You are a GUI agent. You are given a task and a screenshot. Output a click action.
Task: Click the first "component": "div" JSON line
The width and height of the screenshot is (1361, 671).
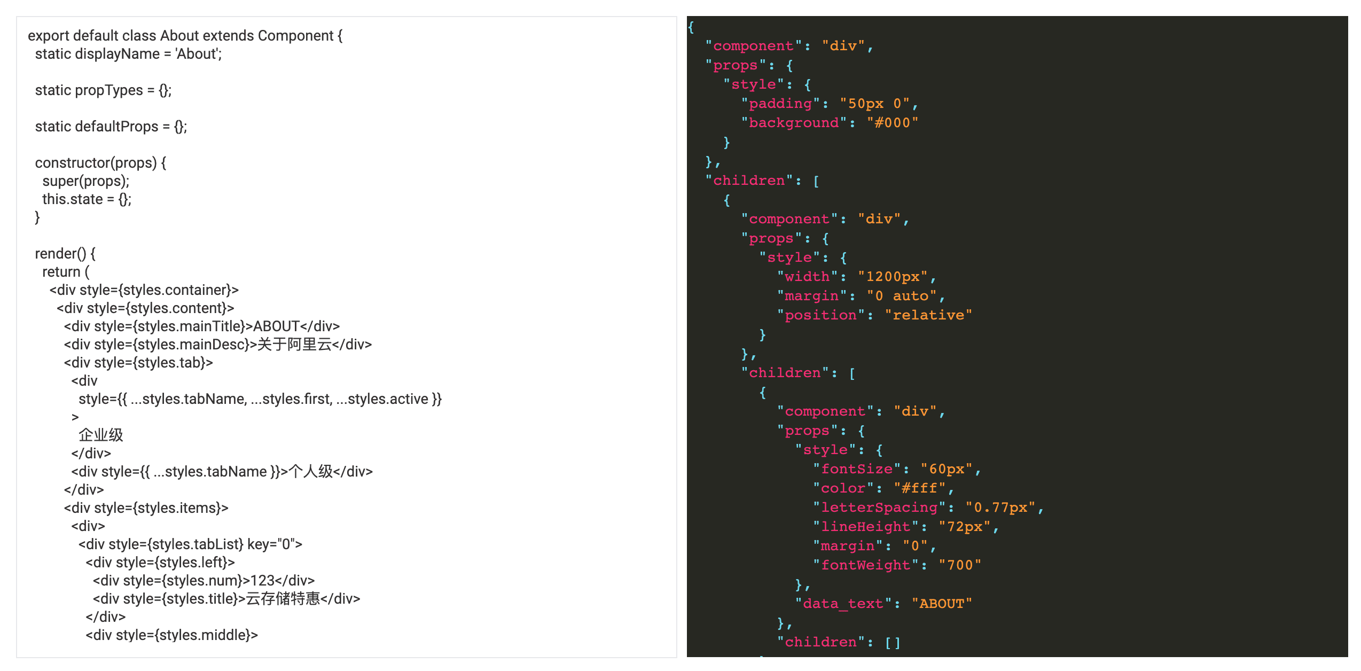[x=788, y=46]
